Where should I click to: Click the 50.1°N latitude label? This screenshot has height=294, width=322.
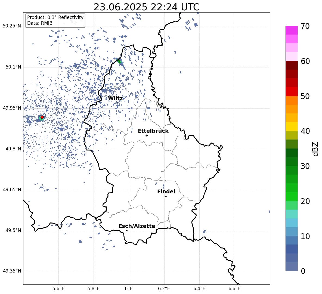pos(14,67)
